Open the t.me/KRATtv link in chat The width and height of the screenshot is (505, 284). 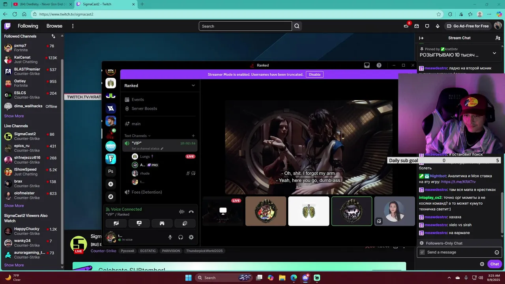458,182
